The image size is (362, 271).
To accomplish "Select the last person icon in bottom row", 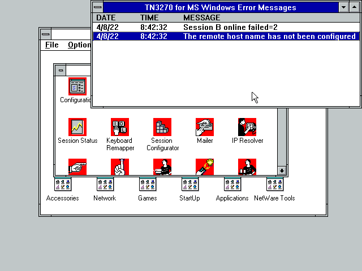I will pyautogui.click(x=247, y=167).
